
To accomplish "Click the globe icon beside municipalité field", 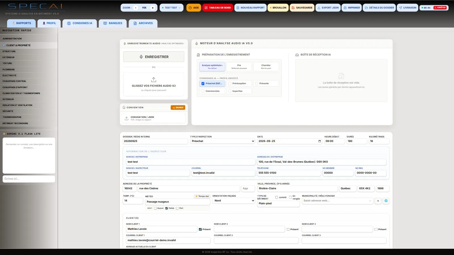I will pos(386,201).
